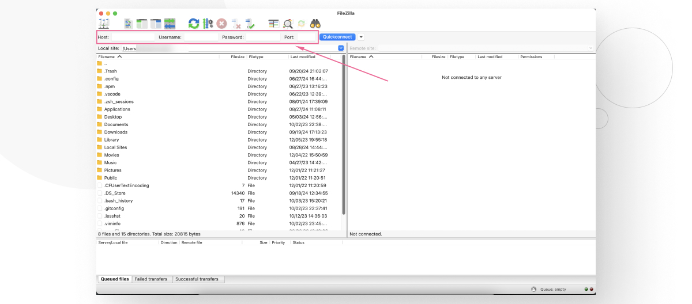
Task: Click the disconnect from server icon
Action: [236, 24]
